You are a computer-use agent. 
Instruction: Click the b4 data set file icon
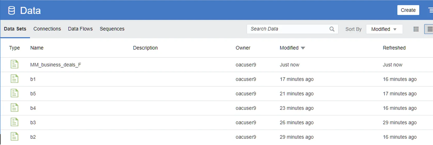click(x=15, y=108)
